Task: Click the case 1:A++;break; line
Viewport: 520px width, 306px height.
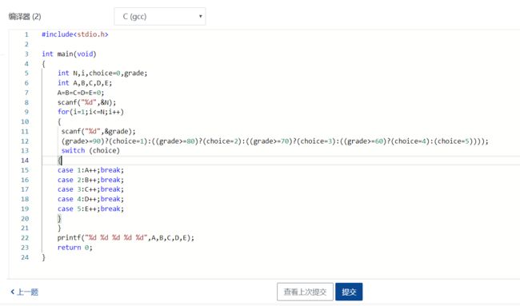Action: 90,170
